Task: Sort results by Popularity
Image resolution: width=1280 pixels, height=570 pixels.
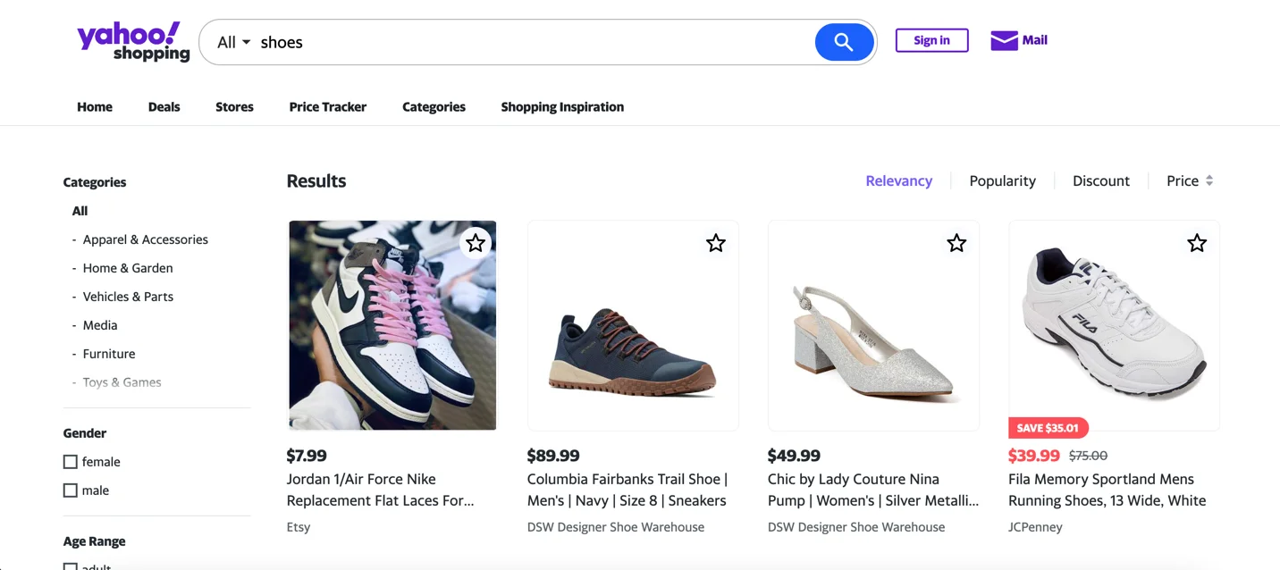Action: [1002, 180]
